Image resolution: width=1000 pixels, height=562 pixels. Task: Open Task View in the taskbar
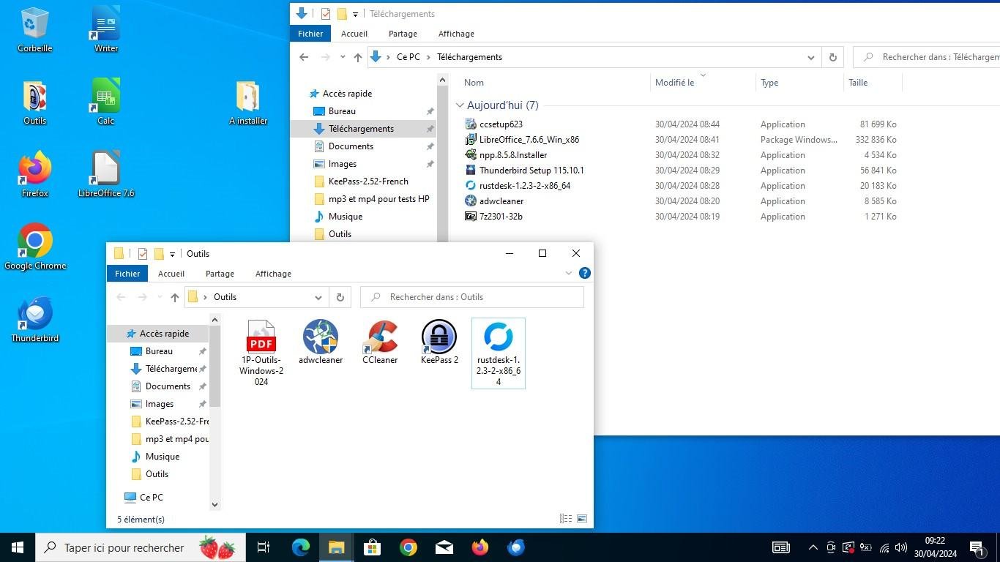coord(264,547)
